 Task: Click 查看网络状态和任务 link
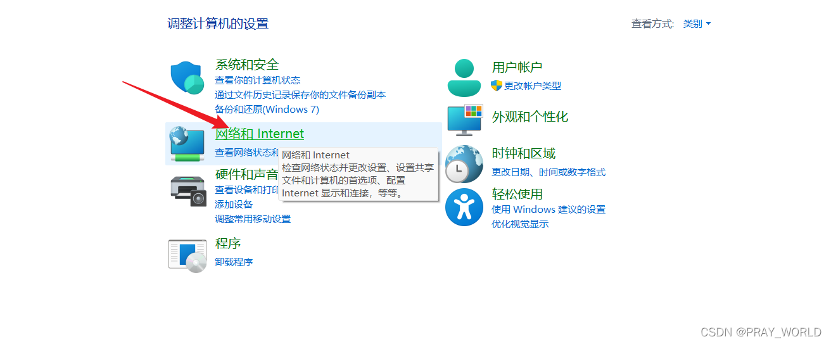coord(247,153)
